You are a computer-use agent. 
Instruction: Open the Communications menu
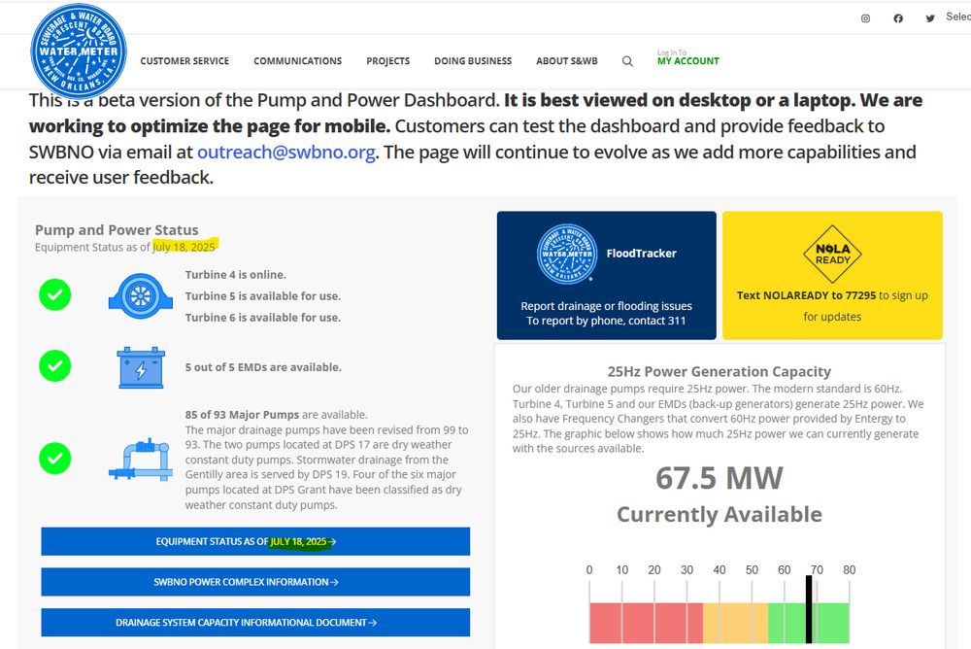(x=298, y=61)
